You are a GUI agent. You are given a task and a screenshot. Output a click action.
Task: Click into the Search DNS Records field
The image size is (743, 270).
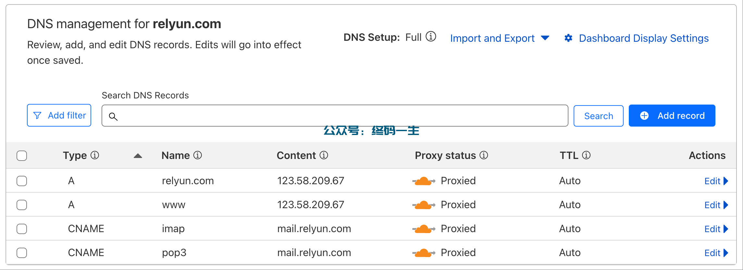[335, 116]
